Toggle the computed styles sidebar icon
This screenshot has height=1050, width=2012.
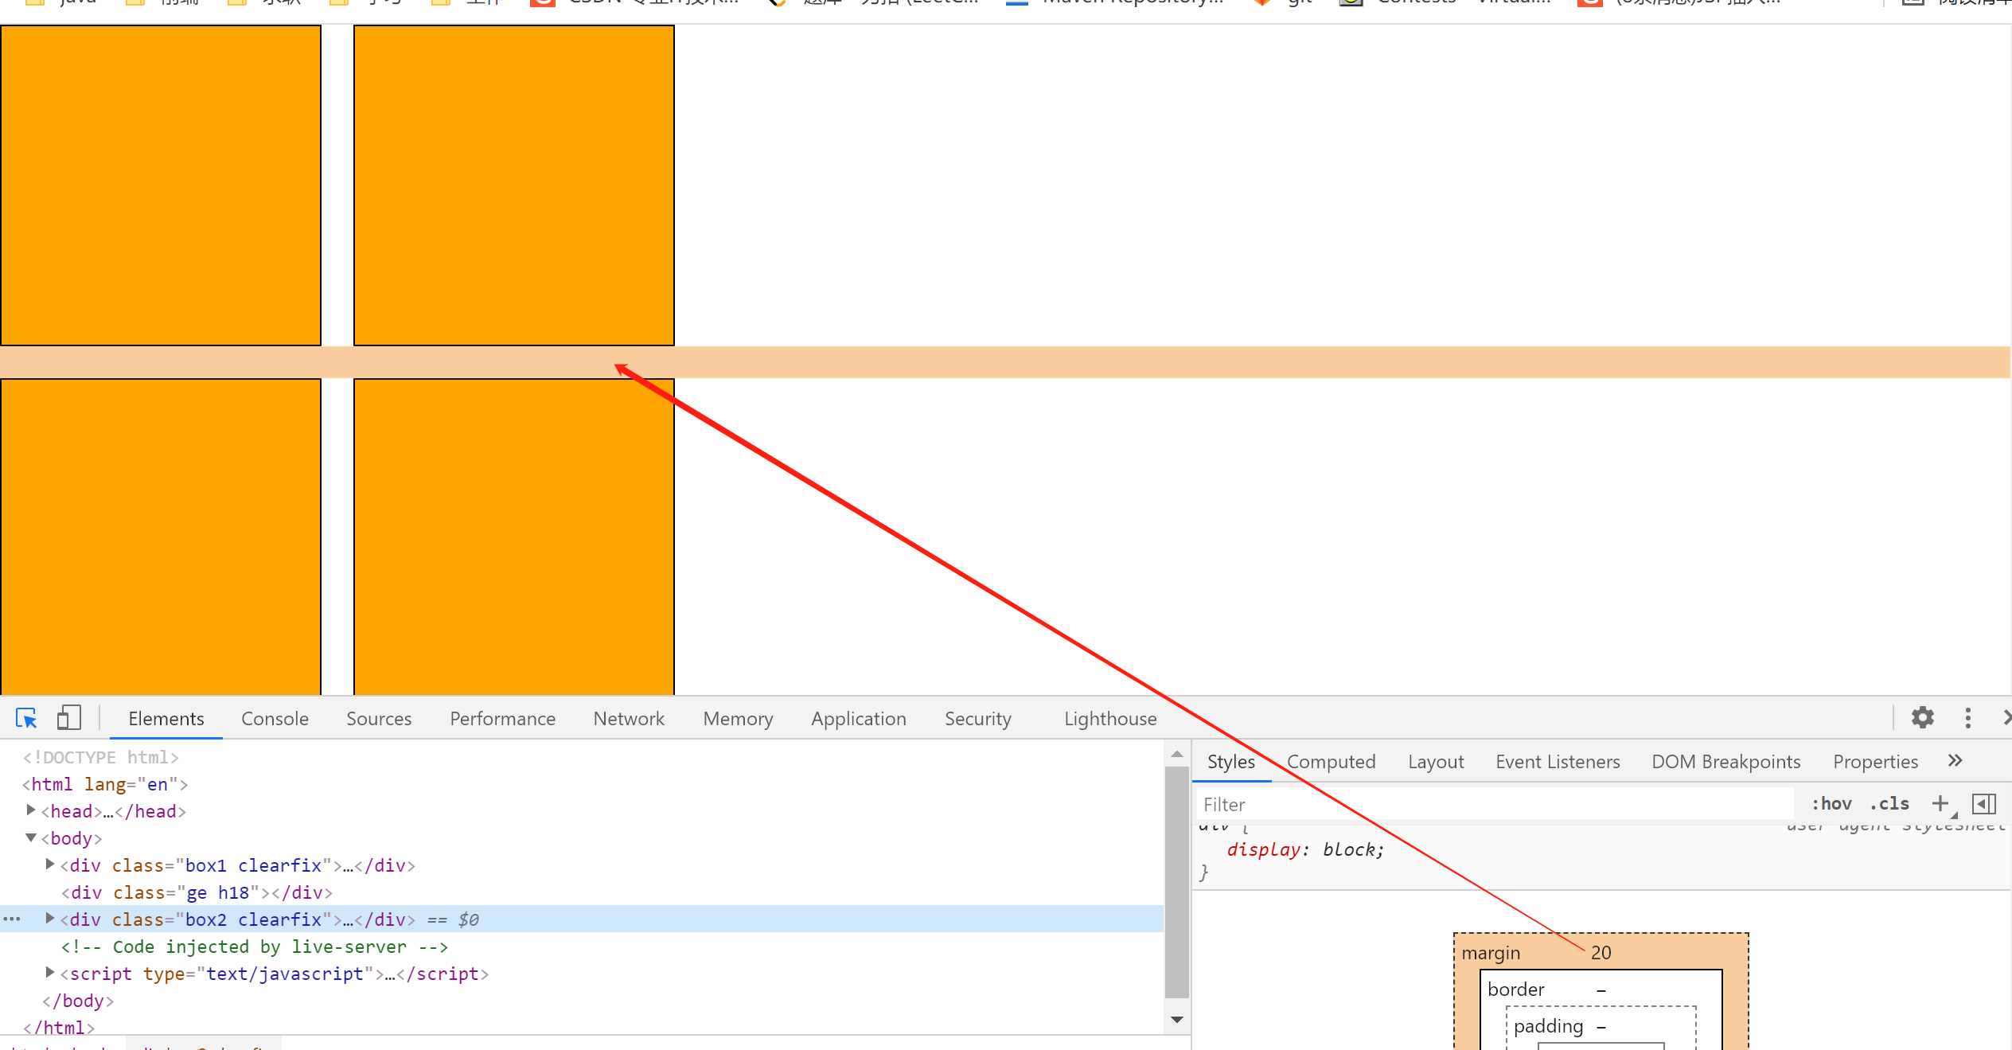tap(1984, 804)
